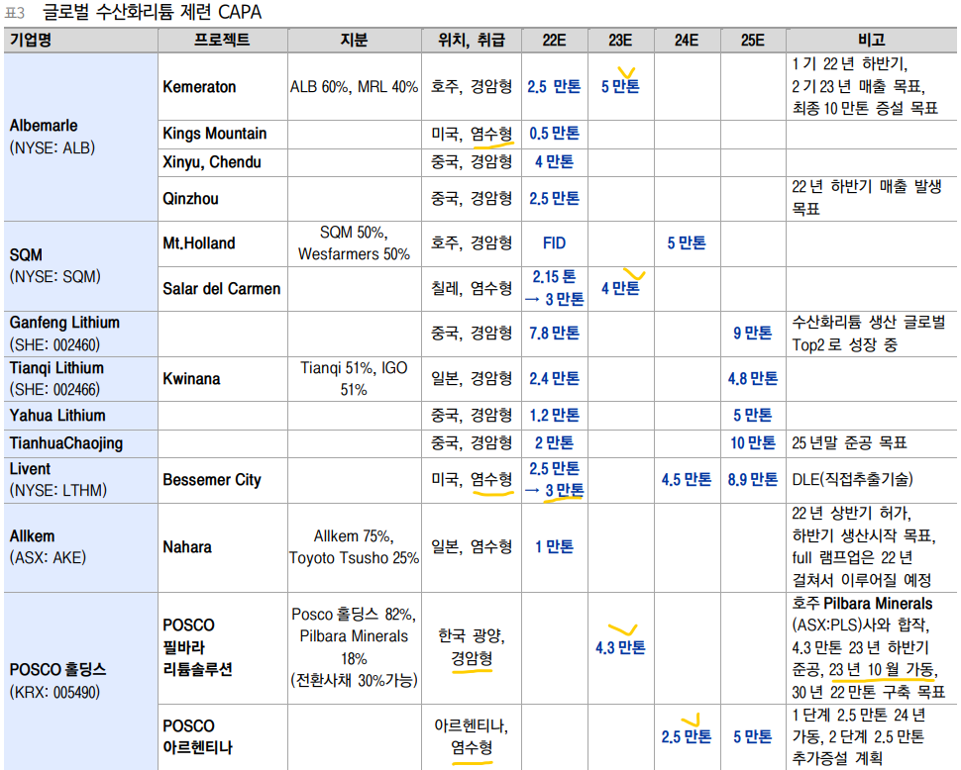The width and height of the screenshot is (961, 770).
Task: Click the 프로젝트 column header
Action: click(x=222, y=41)
